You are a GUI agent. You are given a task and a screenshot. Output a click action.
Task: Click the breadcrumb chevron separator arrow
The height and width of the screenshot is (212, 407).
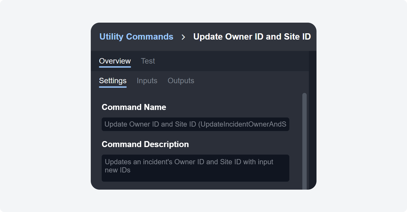click(x=183, y=37)
